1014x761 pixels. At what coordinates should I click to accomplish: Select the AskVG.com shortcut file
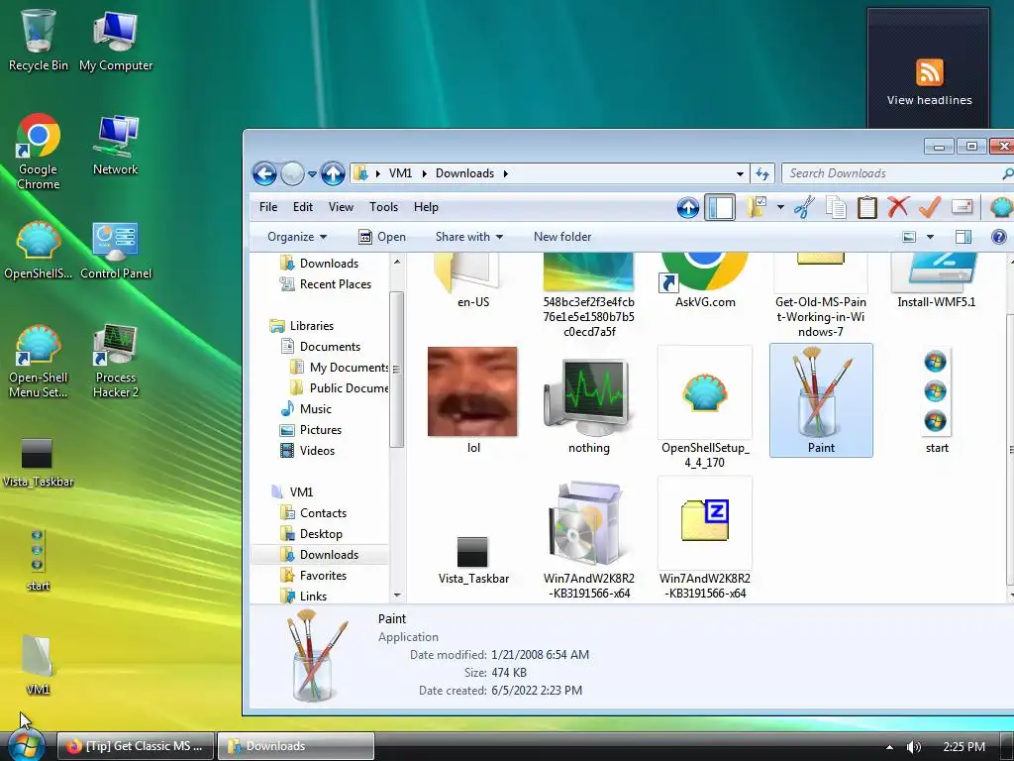tap(705, 280)
